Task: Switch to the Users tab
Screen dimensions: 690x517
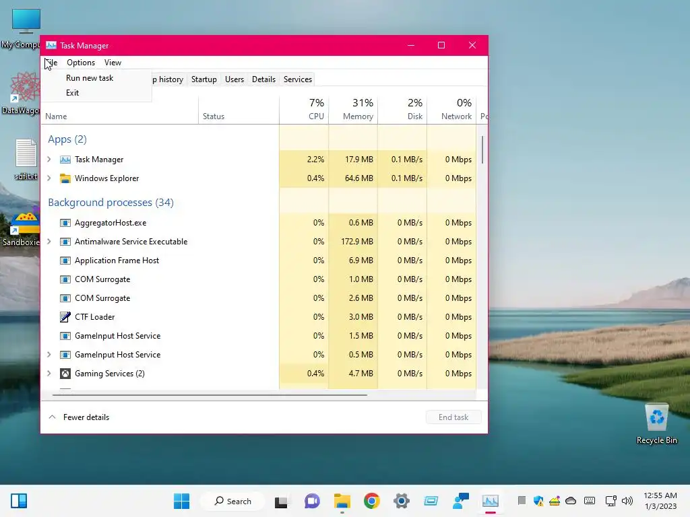Action: (x=234, y=79)
